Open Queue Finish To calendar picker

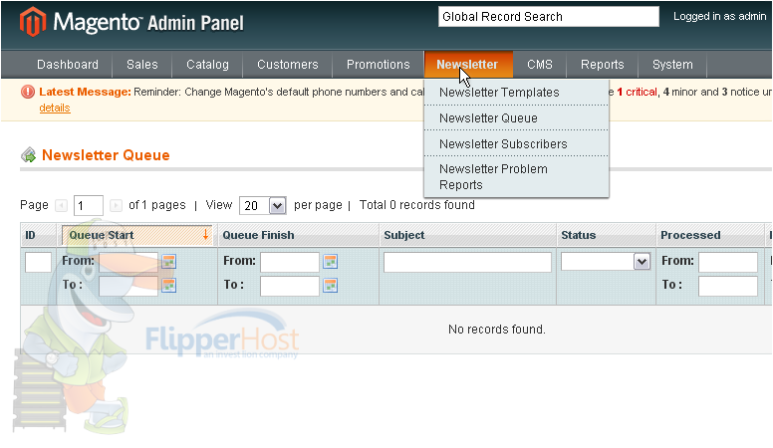[x=331, y=286]
